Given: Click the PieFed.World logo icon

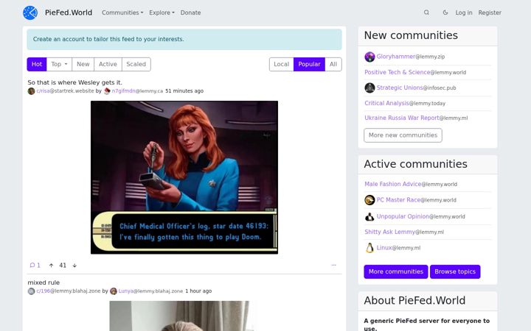Looking at the screenshot, I should pos(30,13).
